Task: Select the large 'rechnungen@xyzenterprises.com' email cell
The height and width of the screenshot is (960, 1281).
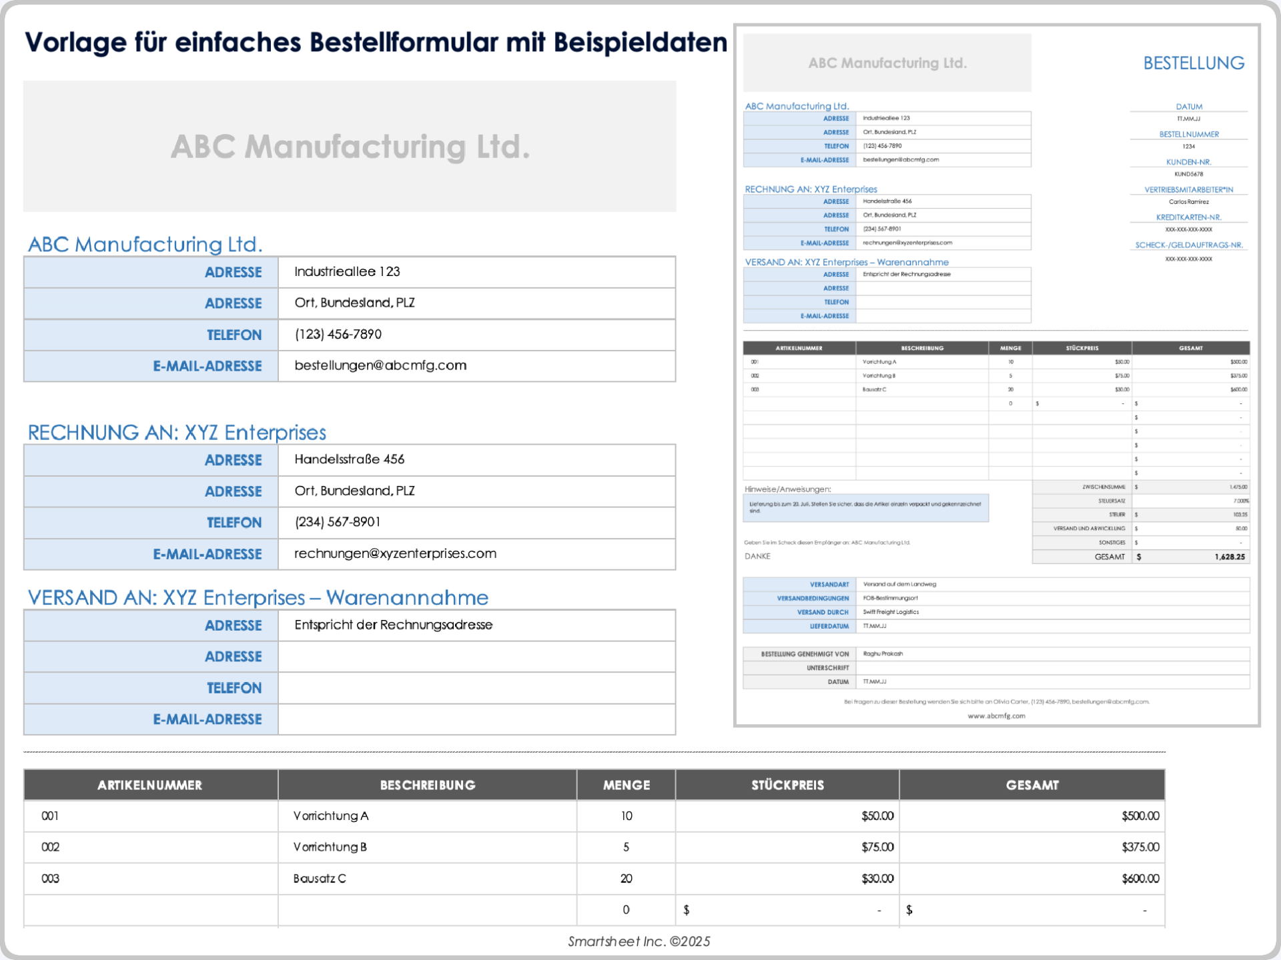Action: 476,554
